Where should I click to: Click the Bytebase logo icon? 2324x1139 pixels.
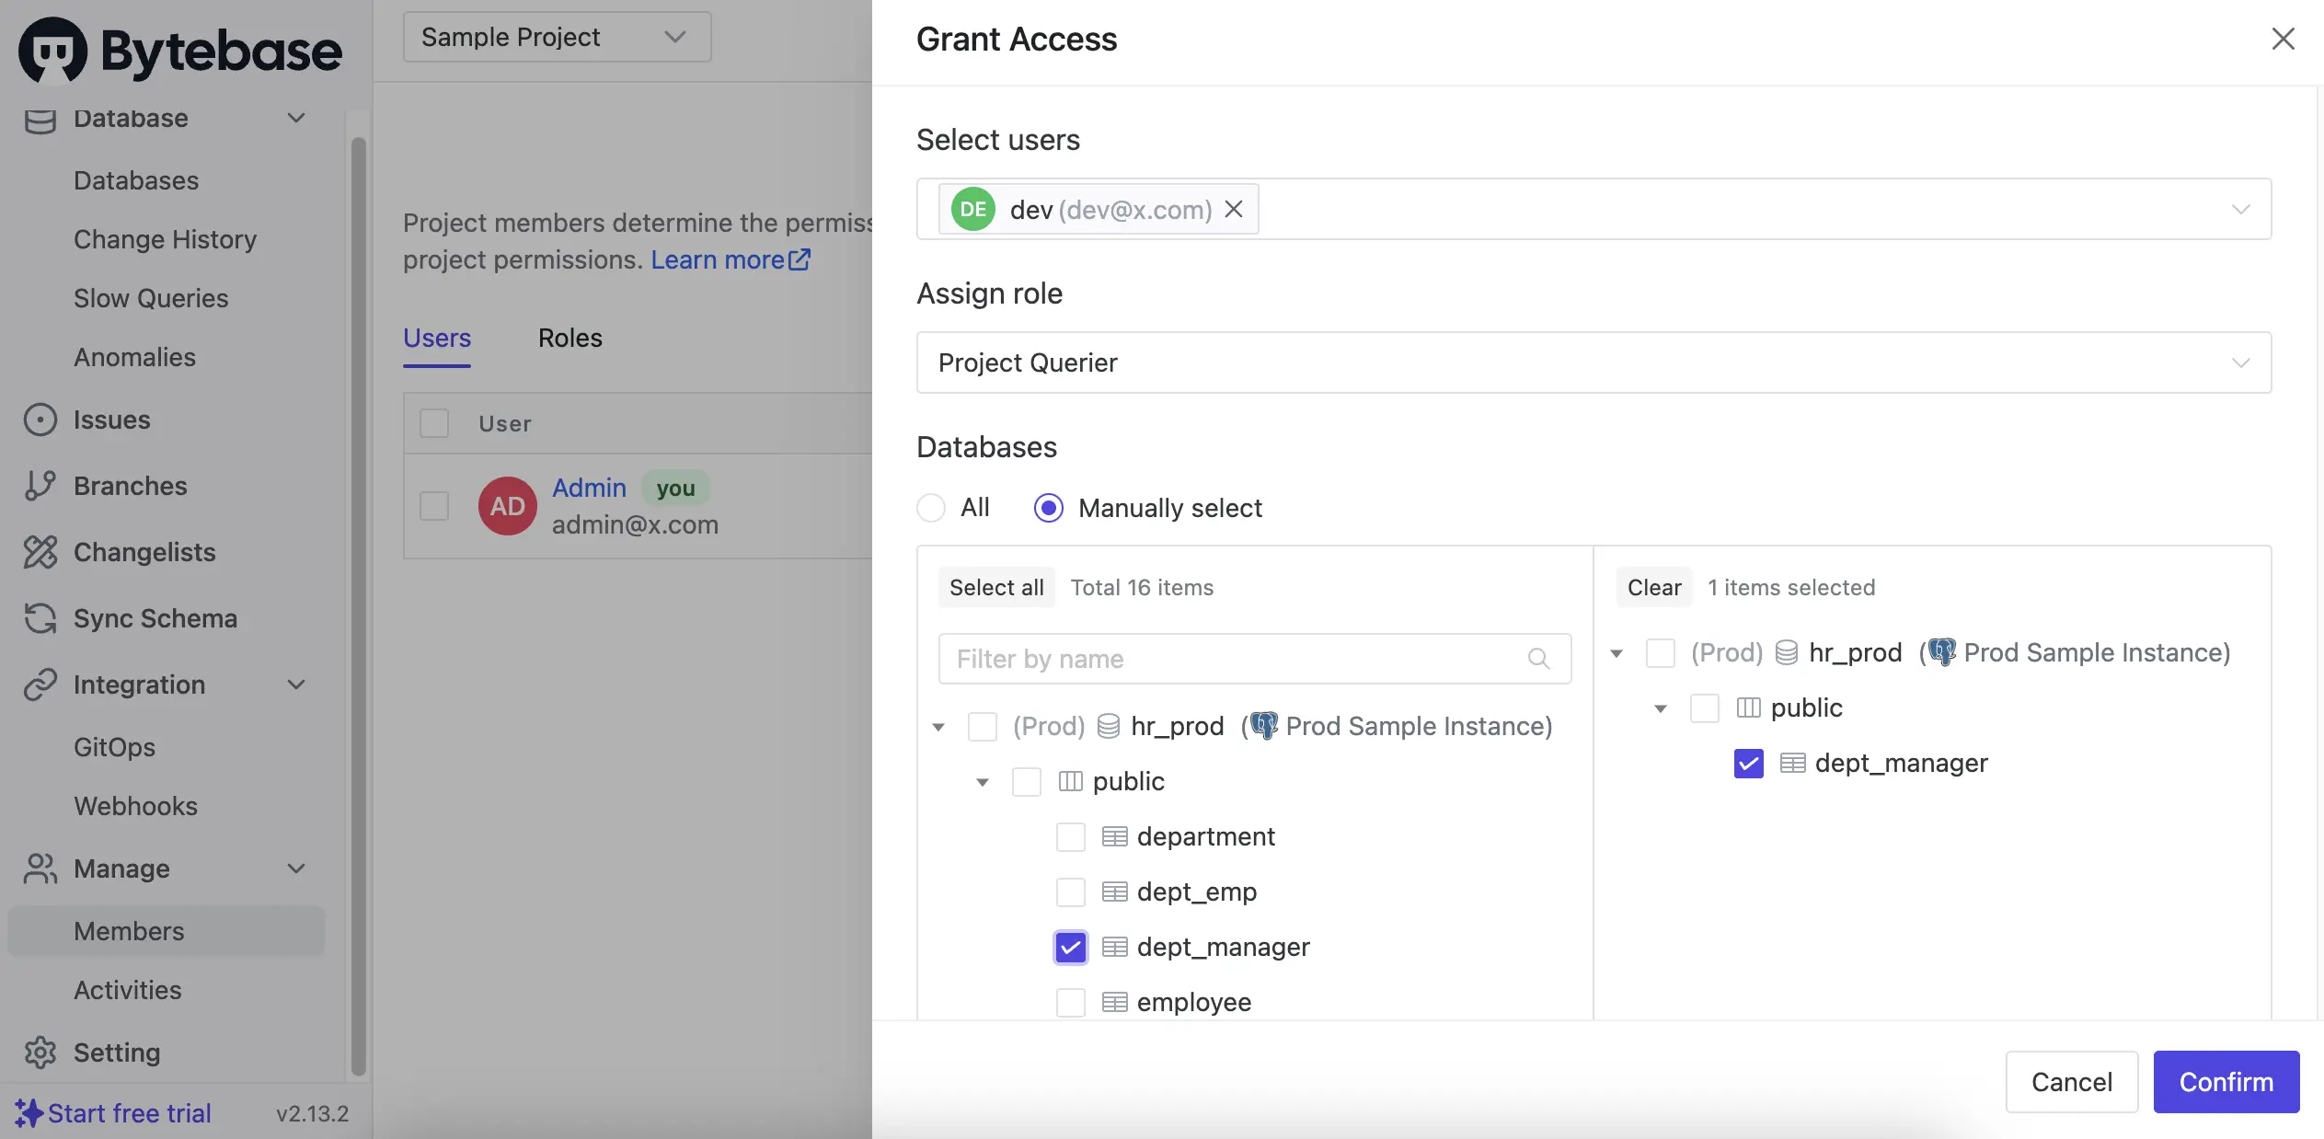click(x=52, y=51)
